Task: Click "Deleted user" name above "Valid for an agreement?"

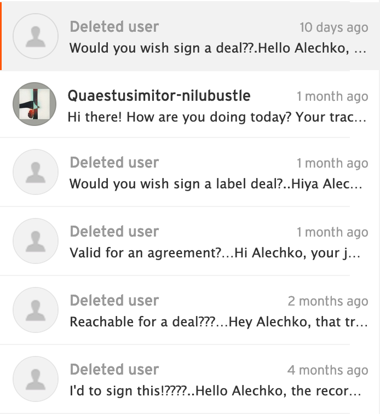Action: tap(114, 232)
